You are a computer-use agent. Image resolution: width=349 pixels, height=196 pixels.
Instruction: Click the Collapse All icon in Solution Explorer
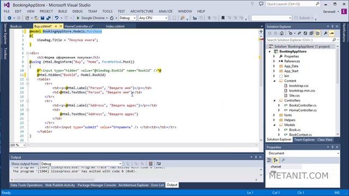[x=311, y=33]
